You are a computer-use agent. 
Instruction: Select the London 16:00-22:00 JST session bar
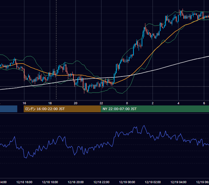tap(62, 109)
